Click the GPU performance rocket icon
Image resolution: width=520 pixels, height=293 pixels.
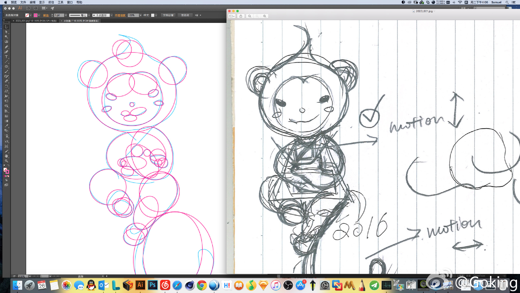pyautogui.click(x=52, y=8)
